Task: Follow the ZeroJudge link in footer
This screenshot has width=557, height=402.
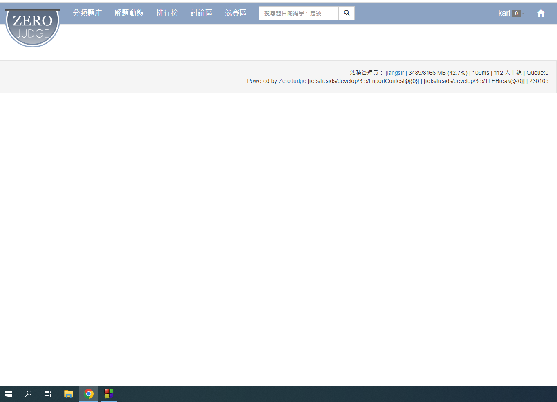Action: (x=292, y=81)
